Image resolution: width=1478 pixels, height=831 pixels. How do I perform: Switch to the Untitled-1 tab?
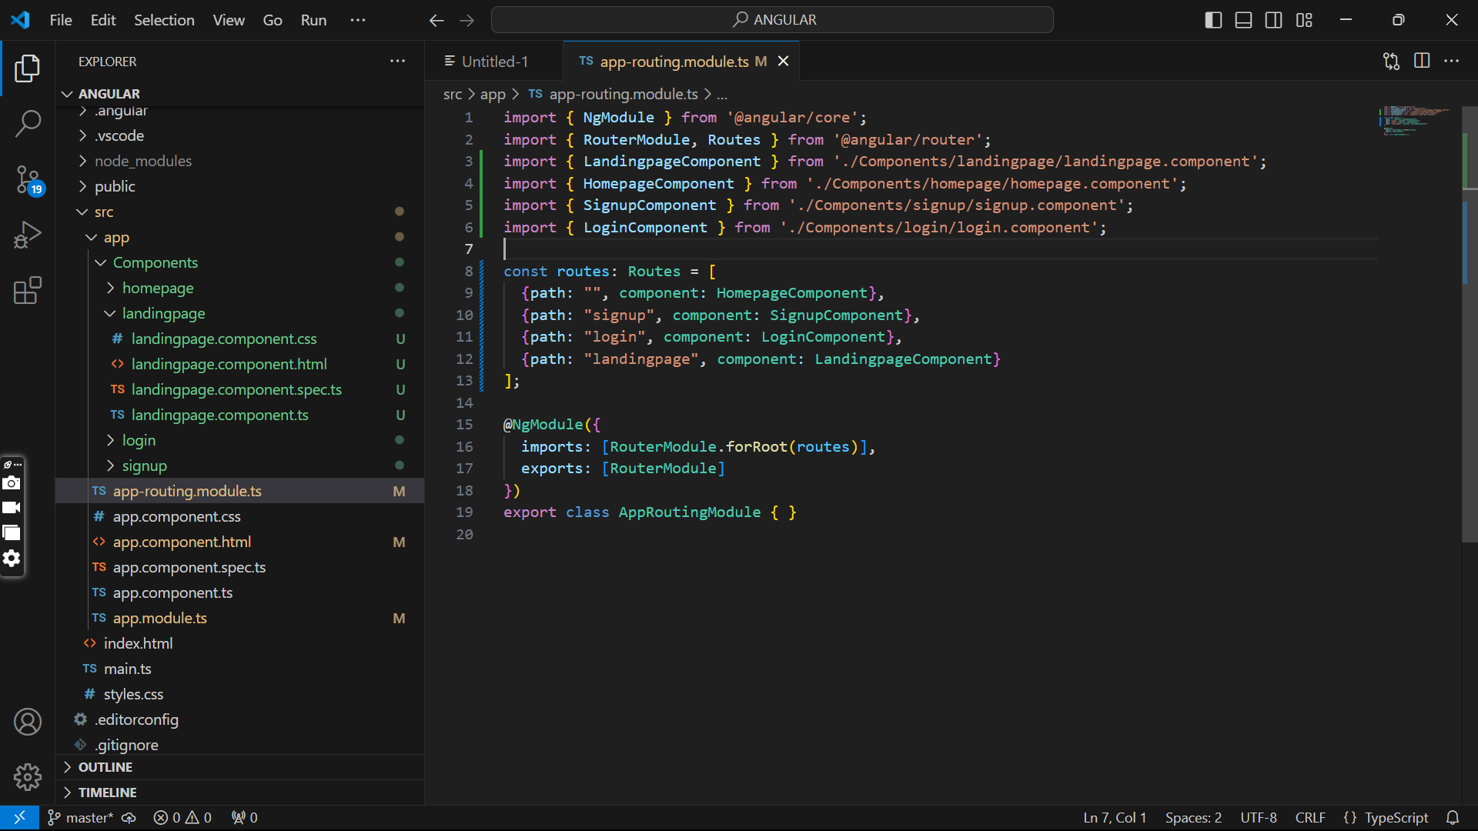tap(495, 62)
